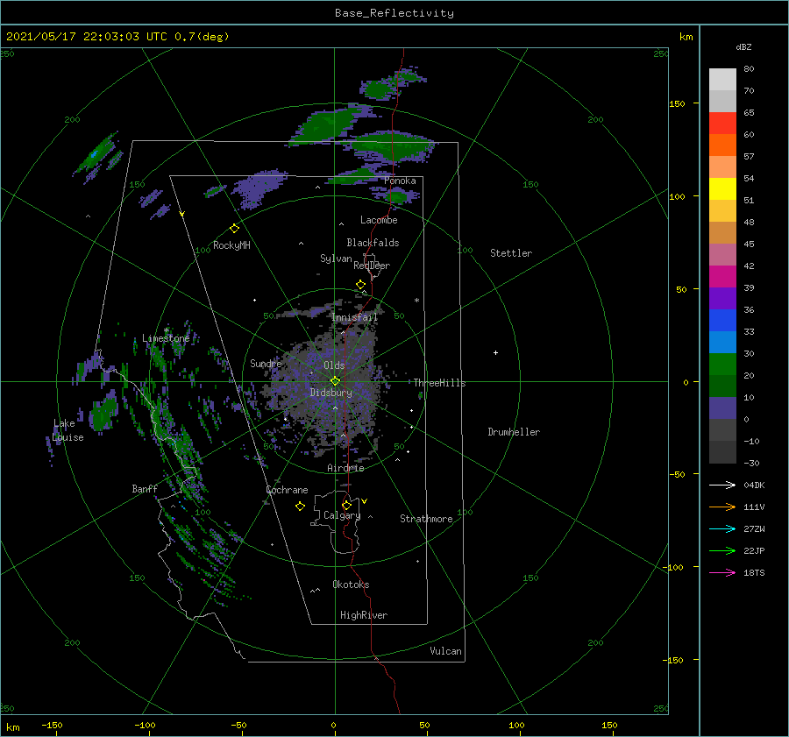
Task: Click the Strathmore town label
Action: (426, 519)
